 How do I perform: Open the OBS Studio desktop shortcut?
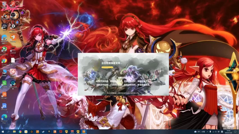13,16
